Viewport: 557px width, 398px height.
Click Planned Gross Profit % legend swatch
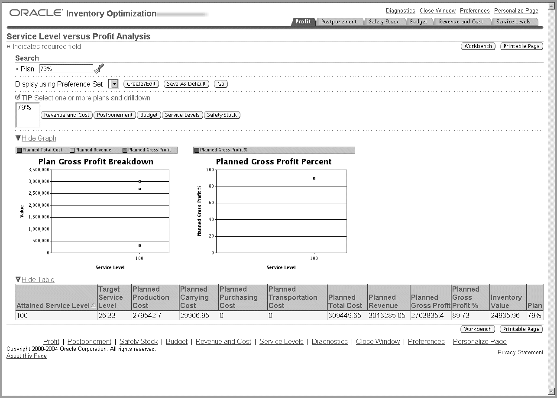pos(197,150)
